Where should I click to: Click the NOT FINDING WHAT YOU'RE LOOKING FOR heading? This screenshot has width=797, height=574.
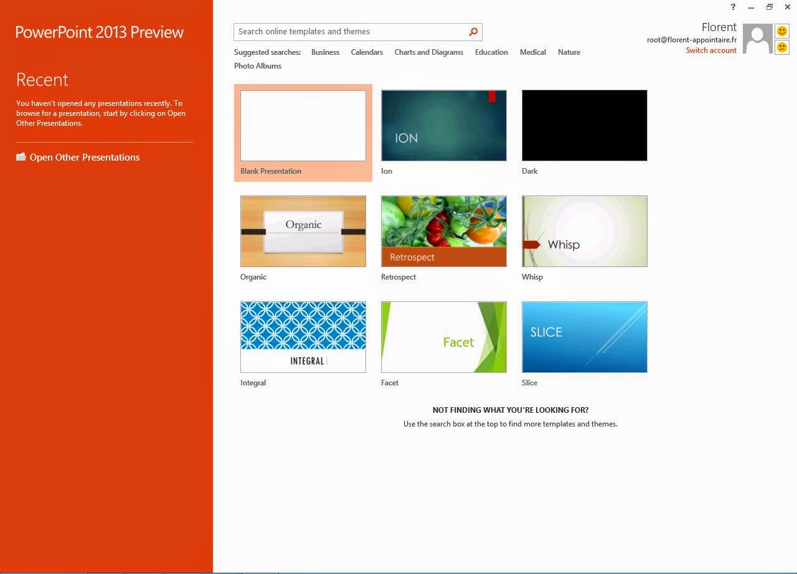click(x=511, y=410)
